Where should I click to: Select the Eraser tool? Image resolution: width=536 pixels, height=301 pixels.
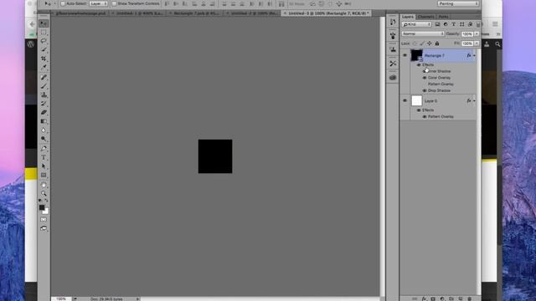click(44, 113)
